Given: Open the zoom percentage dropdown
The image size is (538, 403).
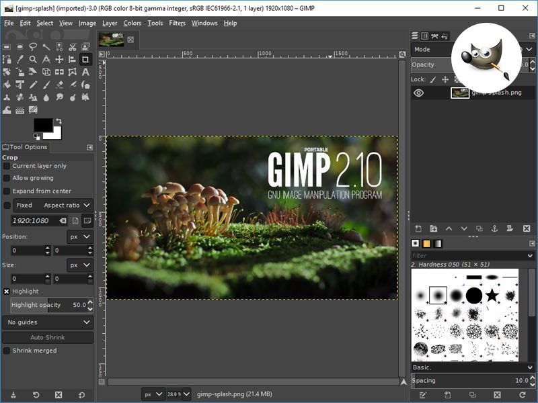Looking at the screenshot, I should pos(186,394).
